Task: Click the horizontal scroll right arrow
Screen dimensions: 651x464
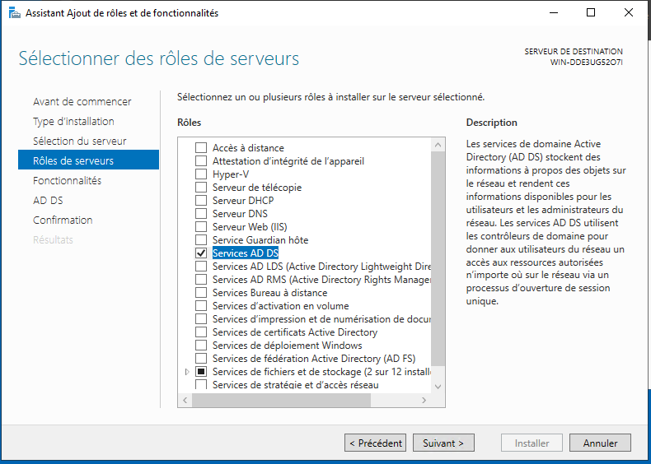Action: point(424,400)
